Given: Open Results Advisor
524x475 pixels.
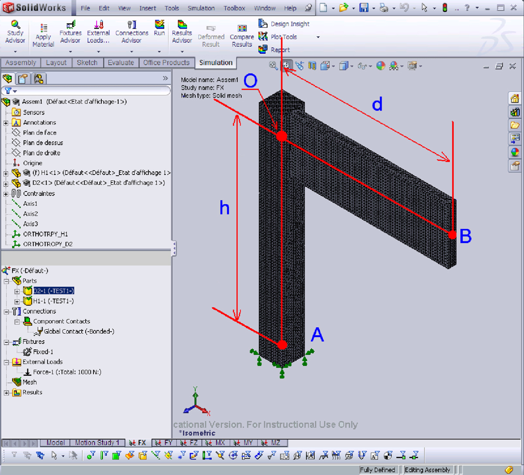Looking at the screenshot, I should [182, 31].
